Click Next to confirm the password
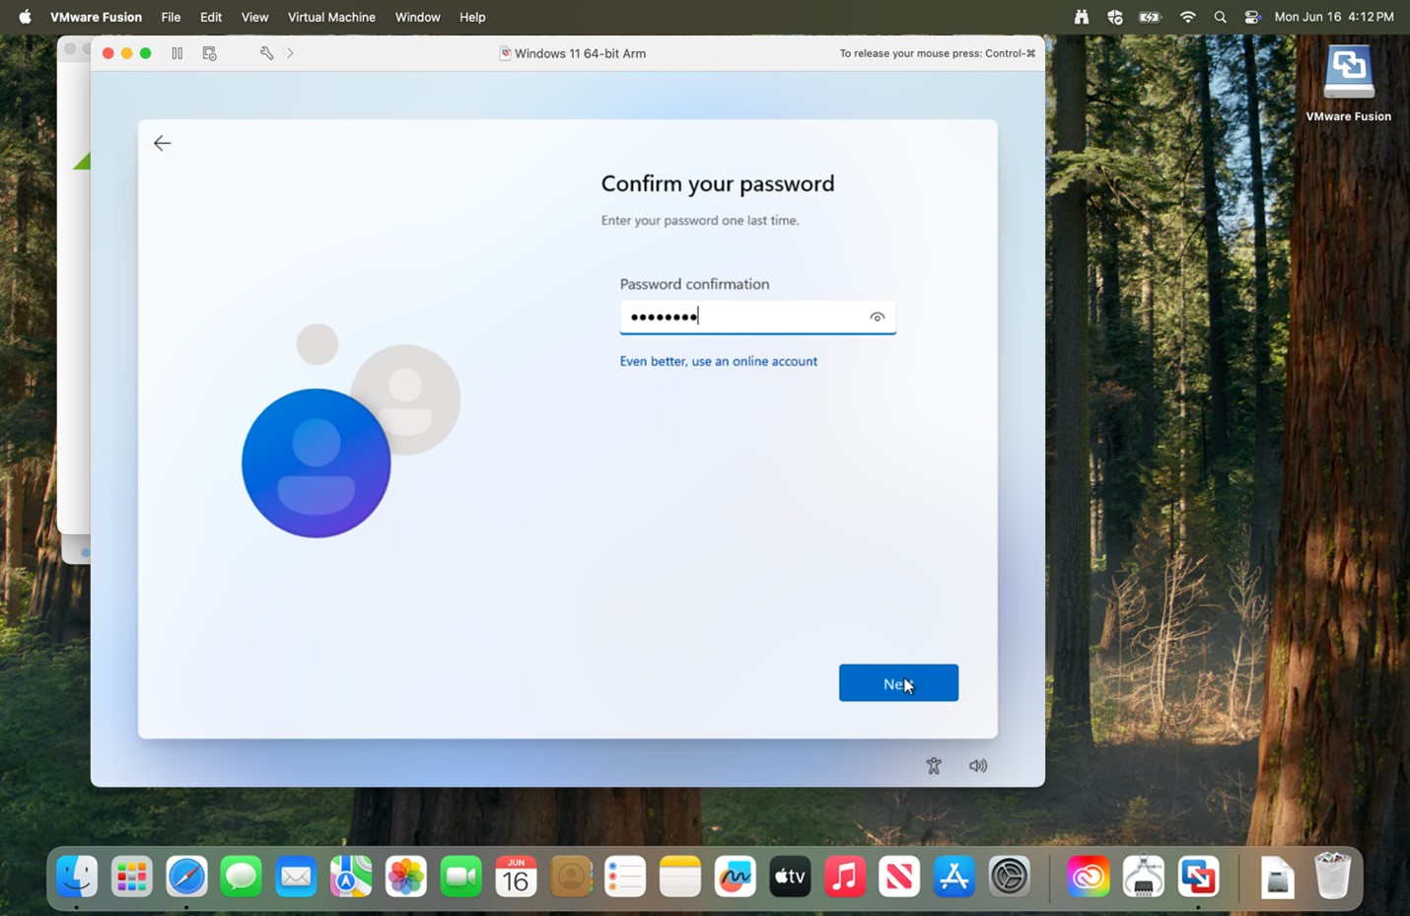 point(898,683)
